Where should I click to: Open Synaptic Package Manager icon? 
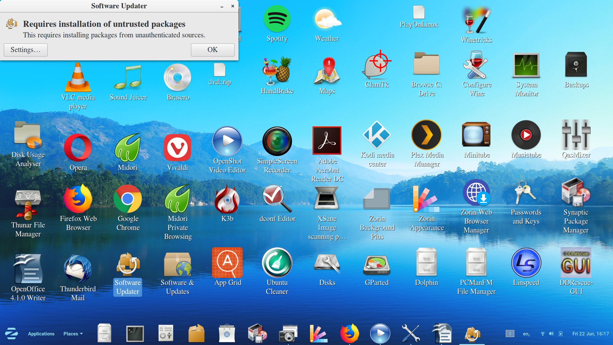(576, 193)
